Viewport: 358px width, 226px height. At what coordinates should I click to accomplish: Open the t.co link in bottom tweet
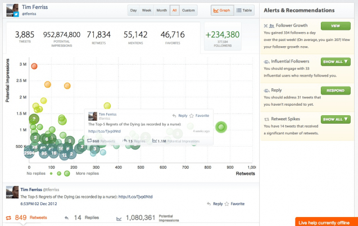pyautogui.click(x=135, y=197)
